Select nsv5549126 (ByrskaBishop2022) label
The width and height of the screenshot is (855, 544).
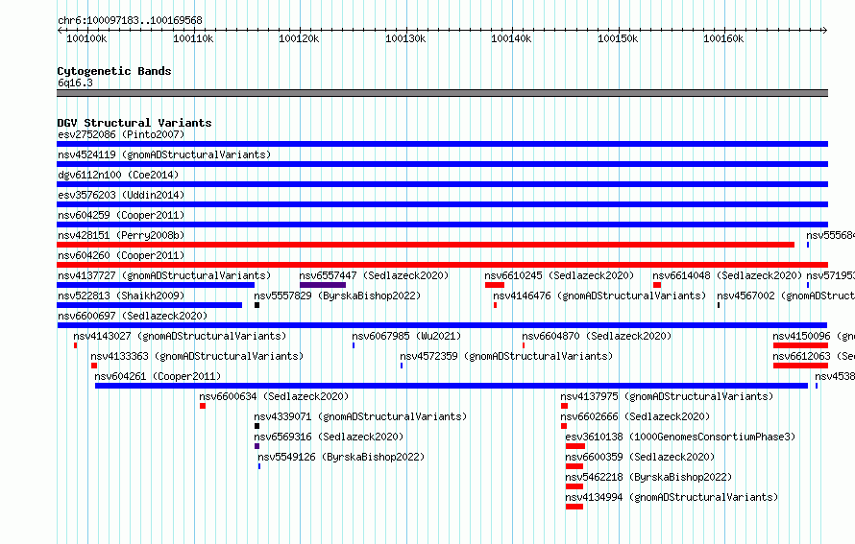click(x=341, y=457)
